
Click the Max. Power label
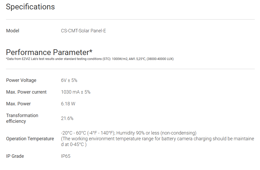pos(18,104)
